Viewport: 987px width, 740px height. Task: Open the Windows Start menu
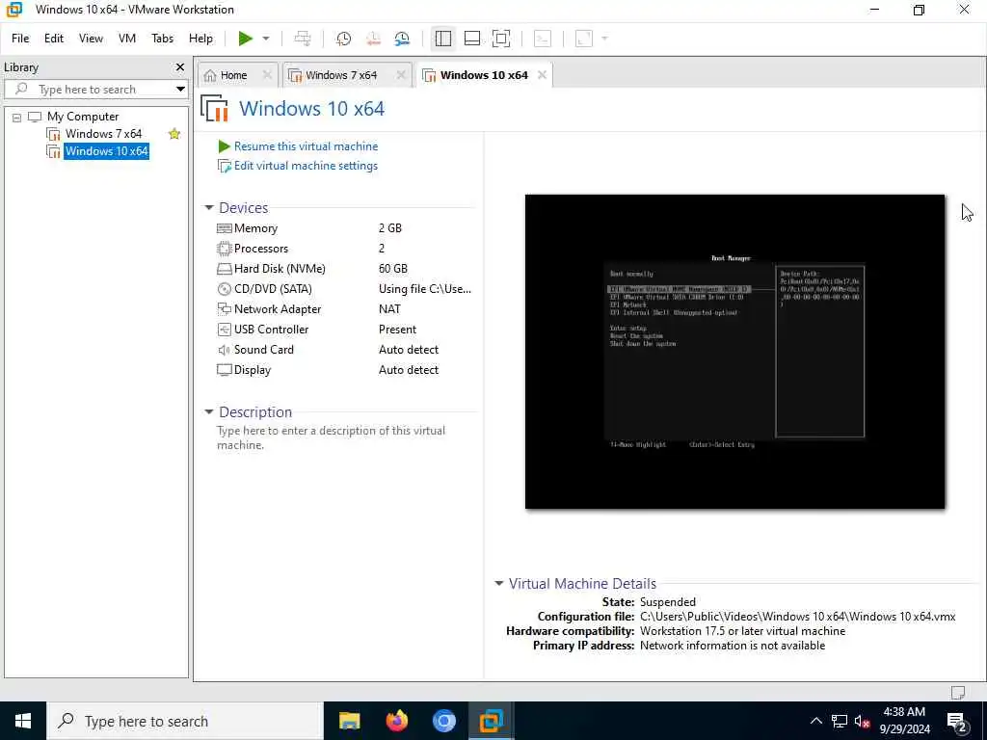23,721
